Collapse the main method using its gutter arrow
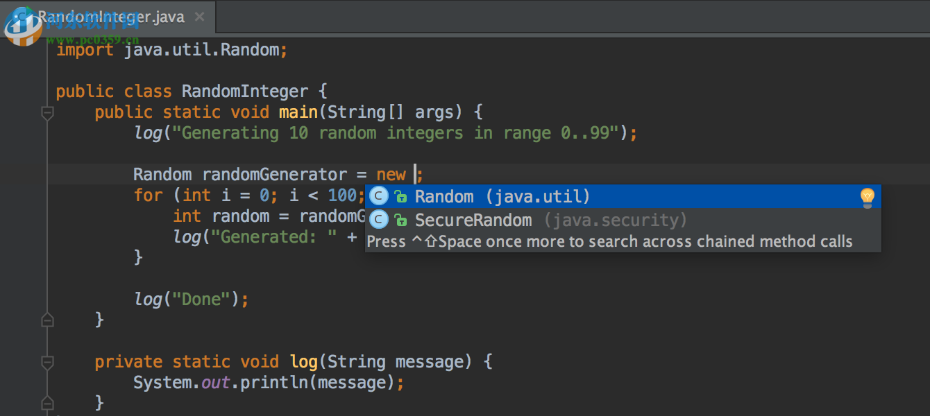This screenshot has height=416, width=930. point(47,112)
